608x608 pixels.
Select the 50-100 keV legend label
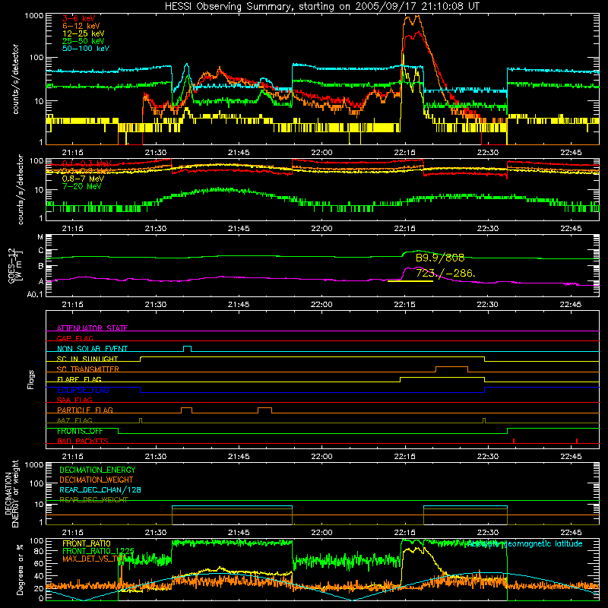[85, 49]
